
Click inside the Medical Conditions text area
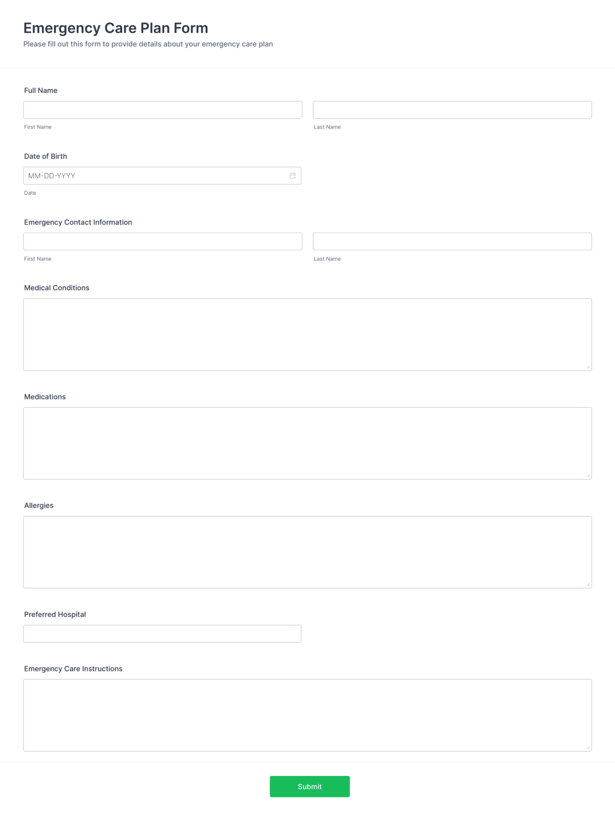(x=307, y=333)
